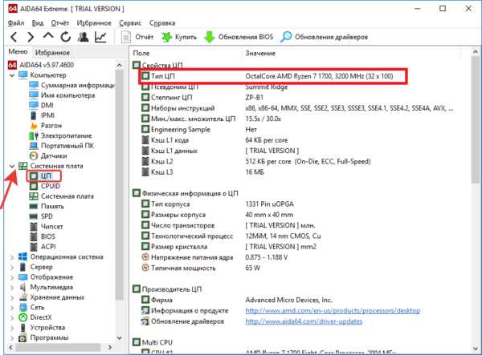
Task: Select the ЦП tree item
Action: tap(43, 176)
